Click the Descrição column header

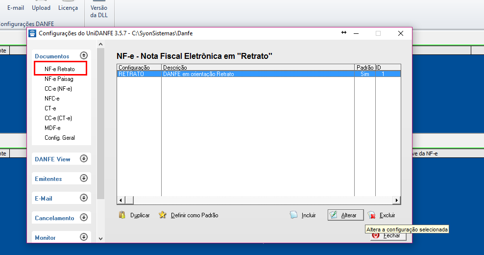point(258,67)
